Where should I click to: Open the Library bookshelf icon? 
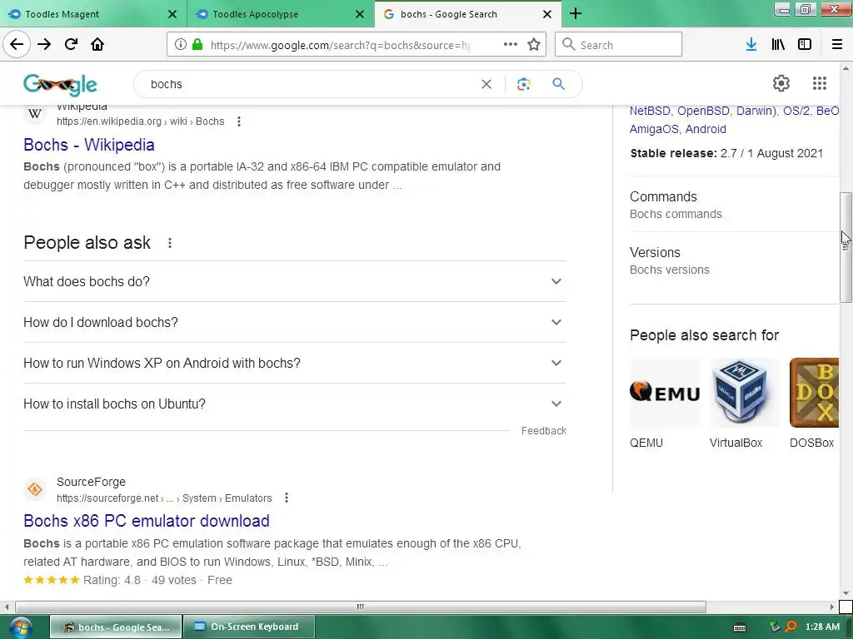pyautogui.click(x=778, y=45)
